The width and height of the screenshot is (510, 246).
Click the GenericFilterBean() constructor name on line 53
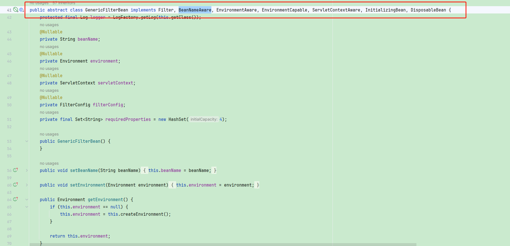(79, 141)
